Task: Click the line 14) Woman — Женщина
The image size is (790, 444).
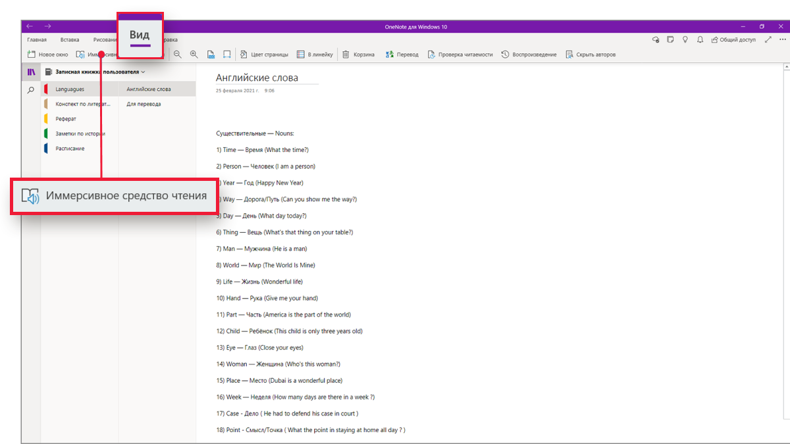Action: click(278, 364)
